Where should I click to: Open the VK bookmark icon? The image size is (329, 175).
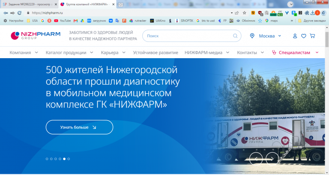(x=111, y=21)
